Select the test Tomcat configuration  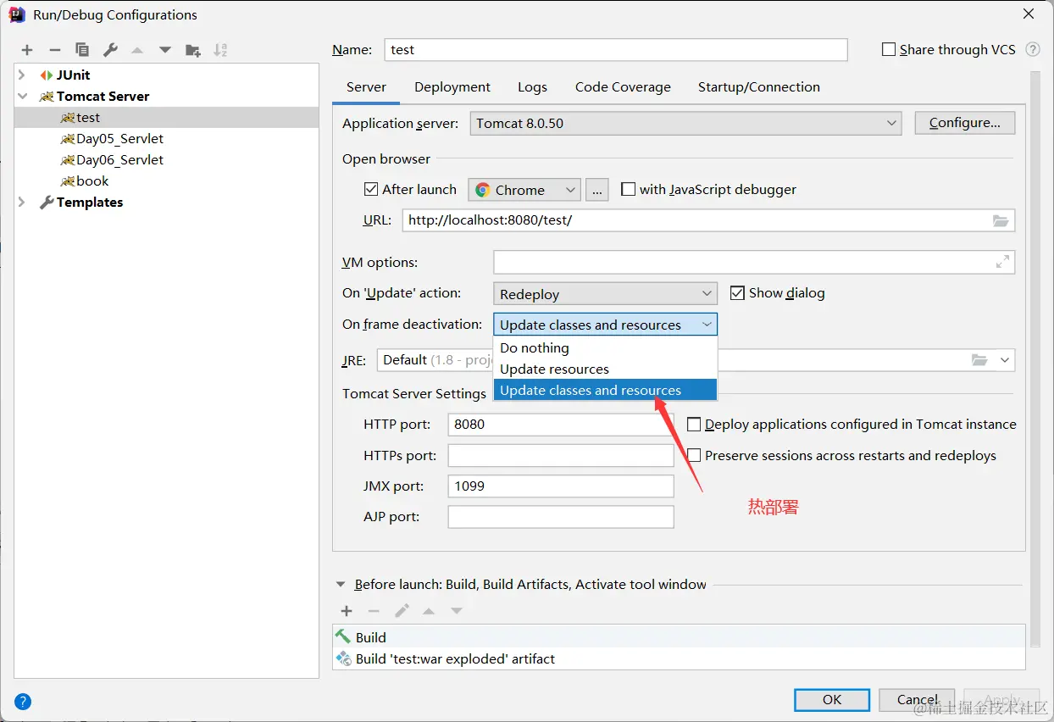coord(167,118)
